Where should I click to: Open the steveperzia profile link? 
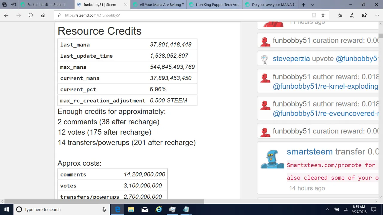tap(291, 59)
